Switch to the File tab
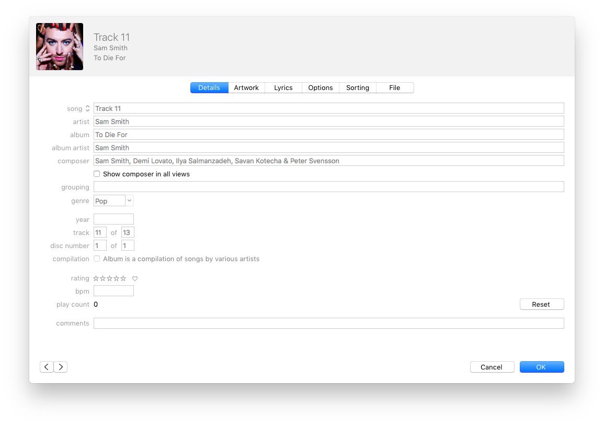Image resolution: width=604 pixels, height=425 pixels. pyautogui.click(x=395, y=87)
